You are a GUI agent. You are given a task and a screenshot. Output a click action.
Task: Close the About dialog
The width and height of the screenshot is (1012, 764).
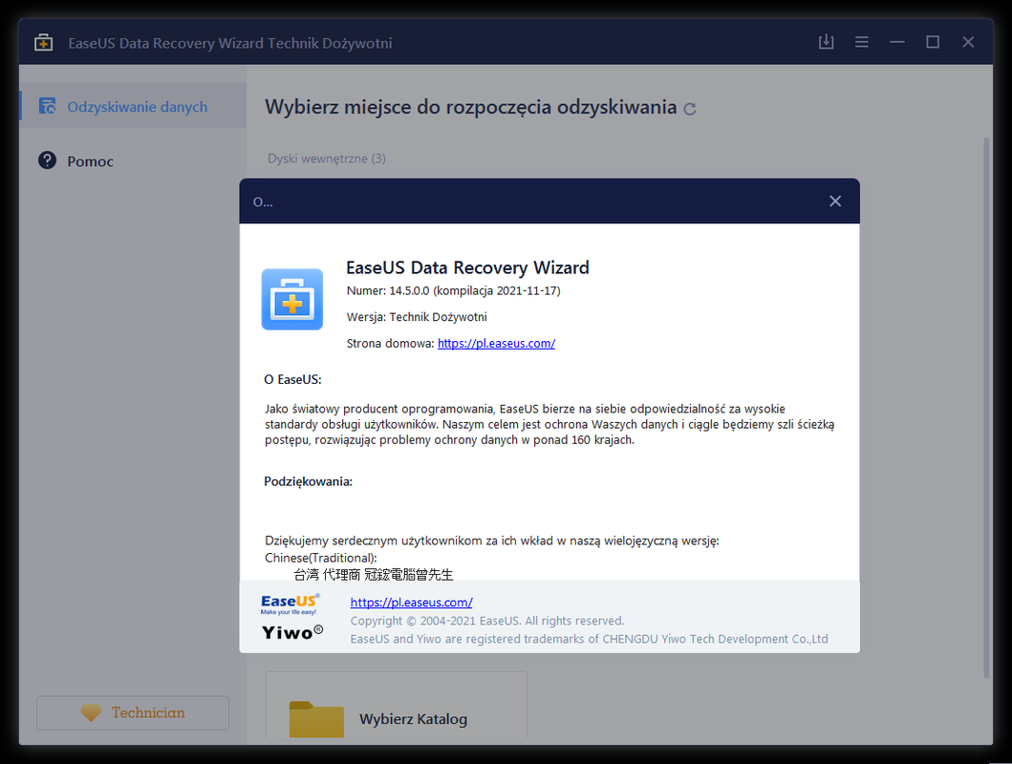[835, 202]
